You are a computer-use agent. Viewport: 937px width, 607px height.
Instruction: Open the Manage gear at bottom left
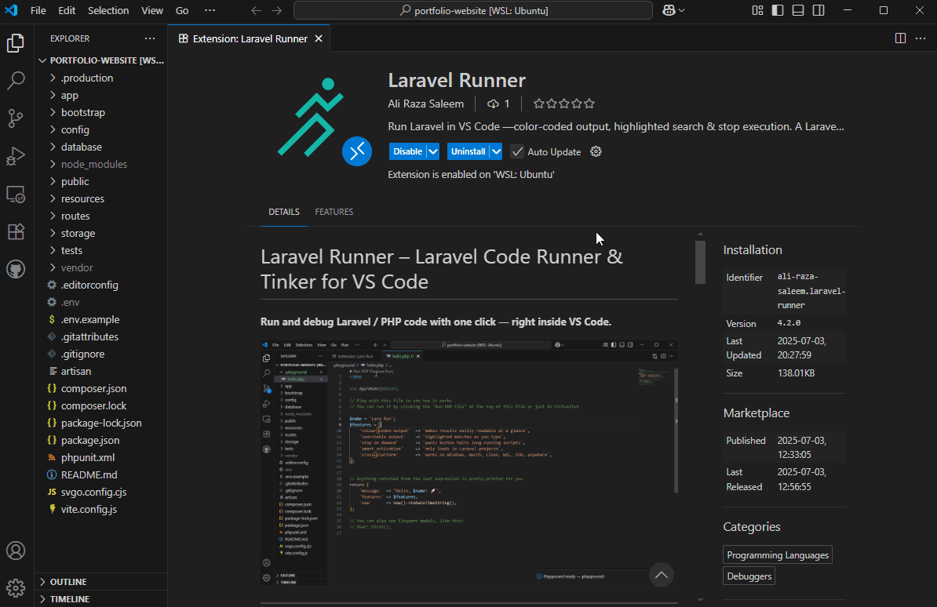tap(16, 587)
